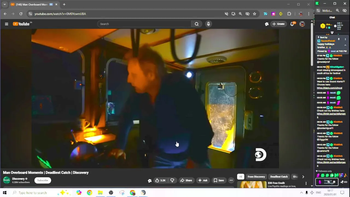Reload the YouTube page
The height and width of the screenshot is (197, 350).
pyautogui.click(x=21, y=14)
